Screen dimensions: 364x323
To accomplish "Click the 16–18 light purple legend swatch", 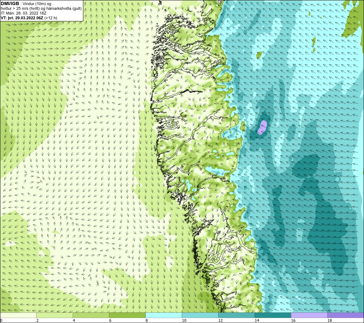I will (x=309, y=315).
